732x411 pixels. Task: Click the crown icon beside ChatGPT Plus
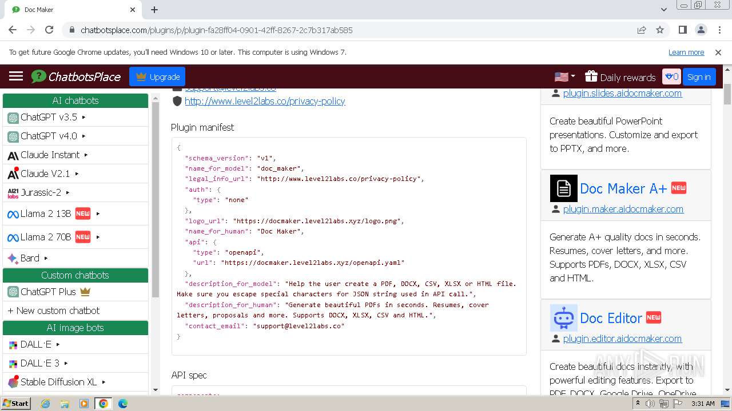click(x=85, y=292)
